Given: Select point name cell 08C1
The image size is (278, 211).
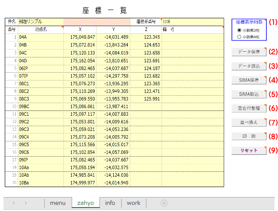Looking at the screenshot, I should tap(41, 84).
